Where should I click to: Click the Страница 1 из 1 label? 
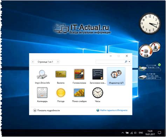point(45,62)
